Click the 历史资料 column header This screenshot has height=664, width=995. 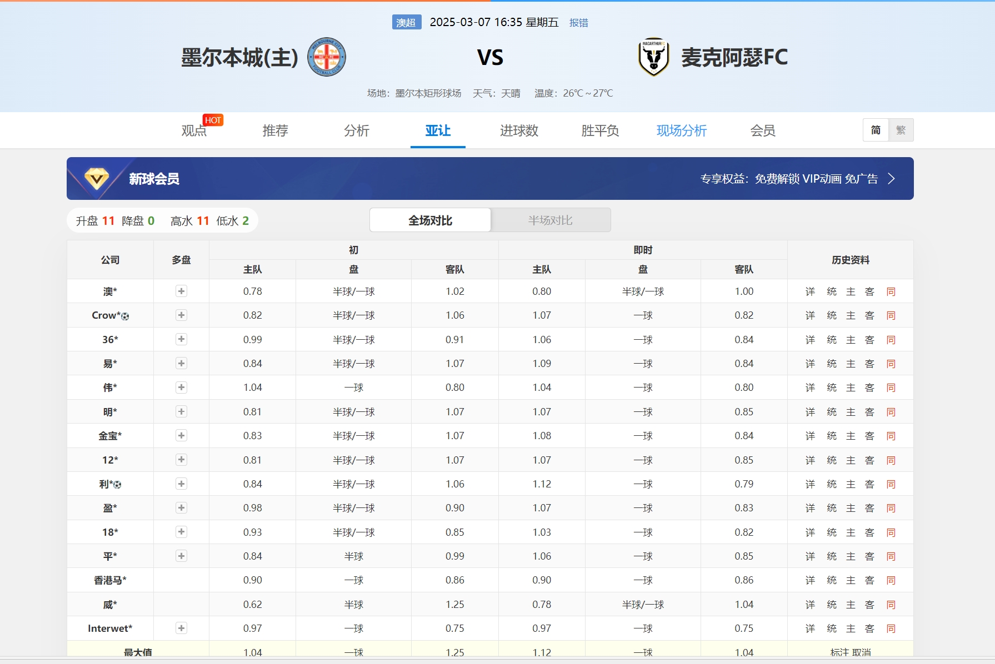[851, 260]
